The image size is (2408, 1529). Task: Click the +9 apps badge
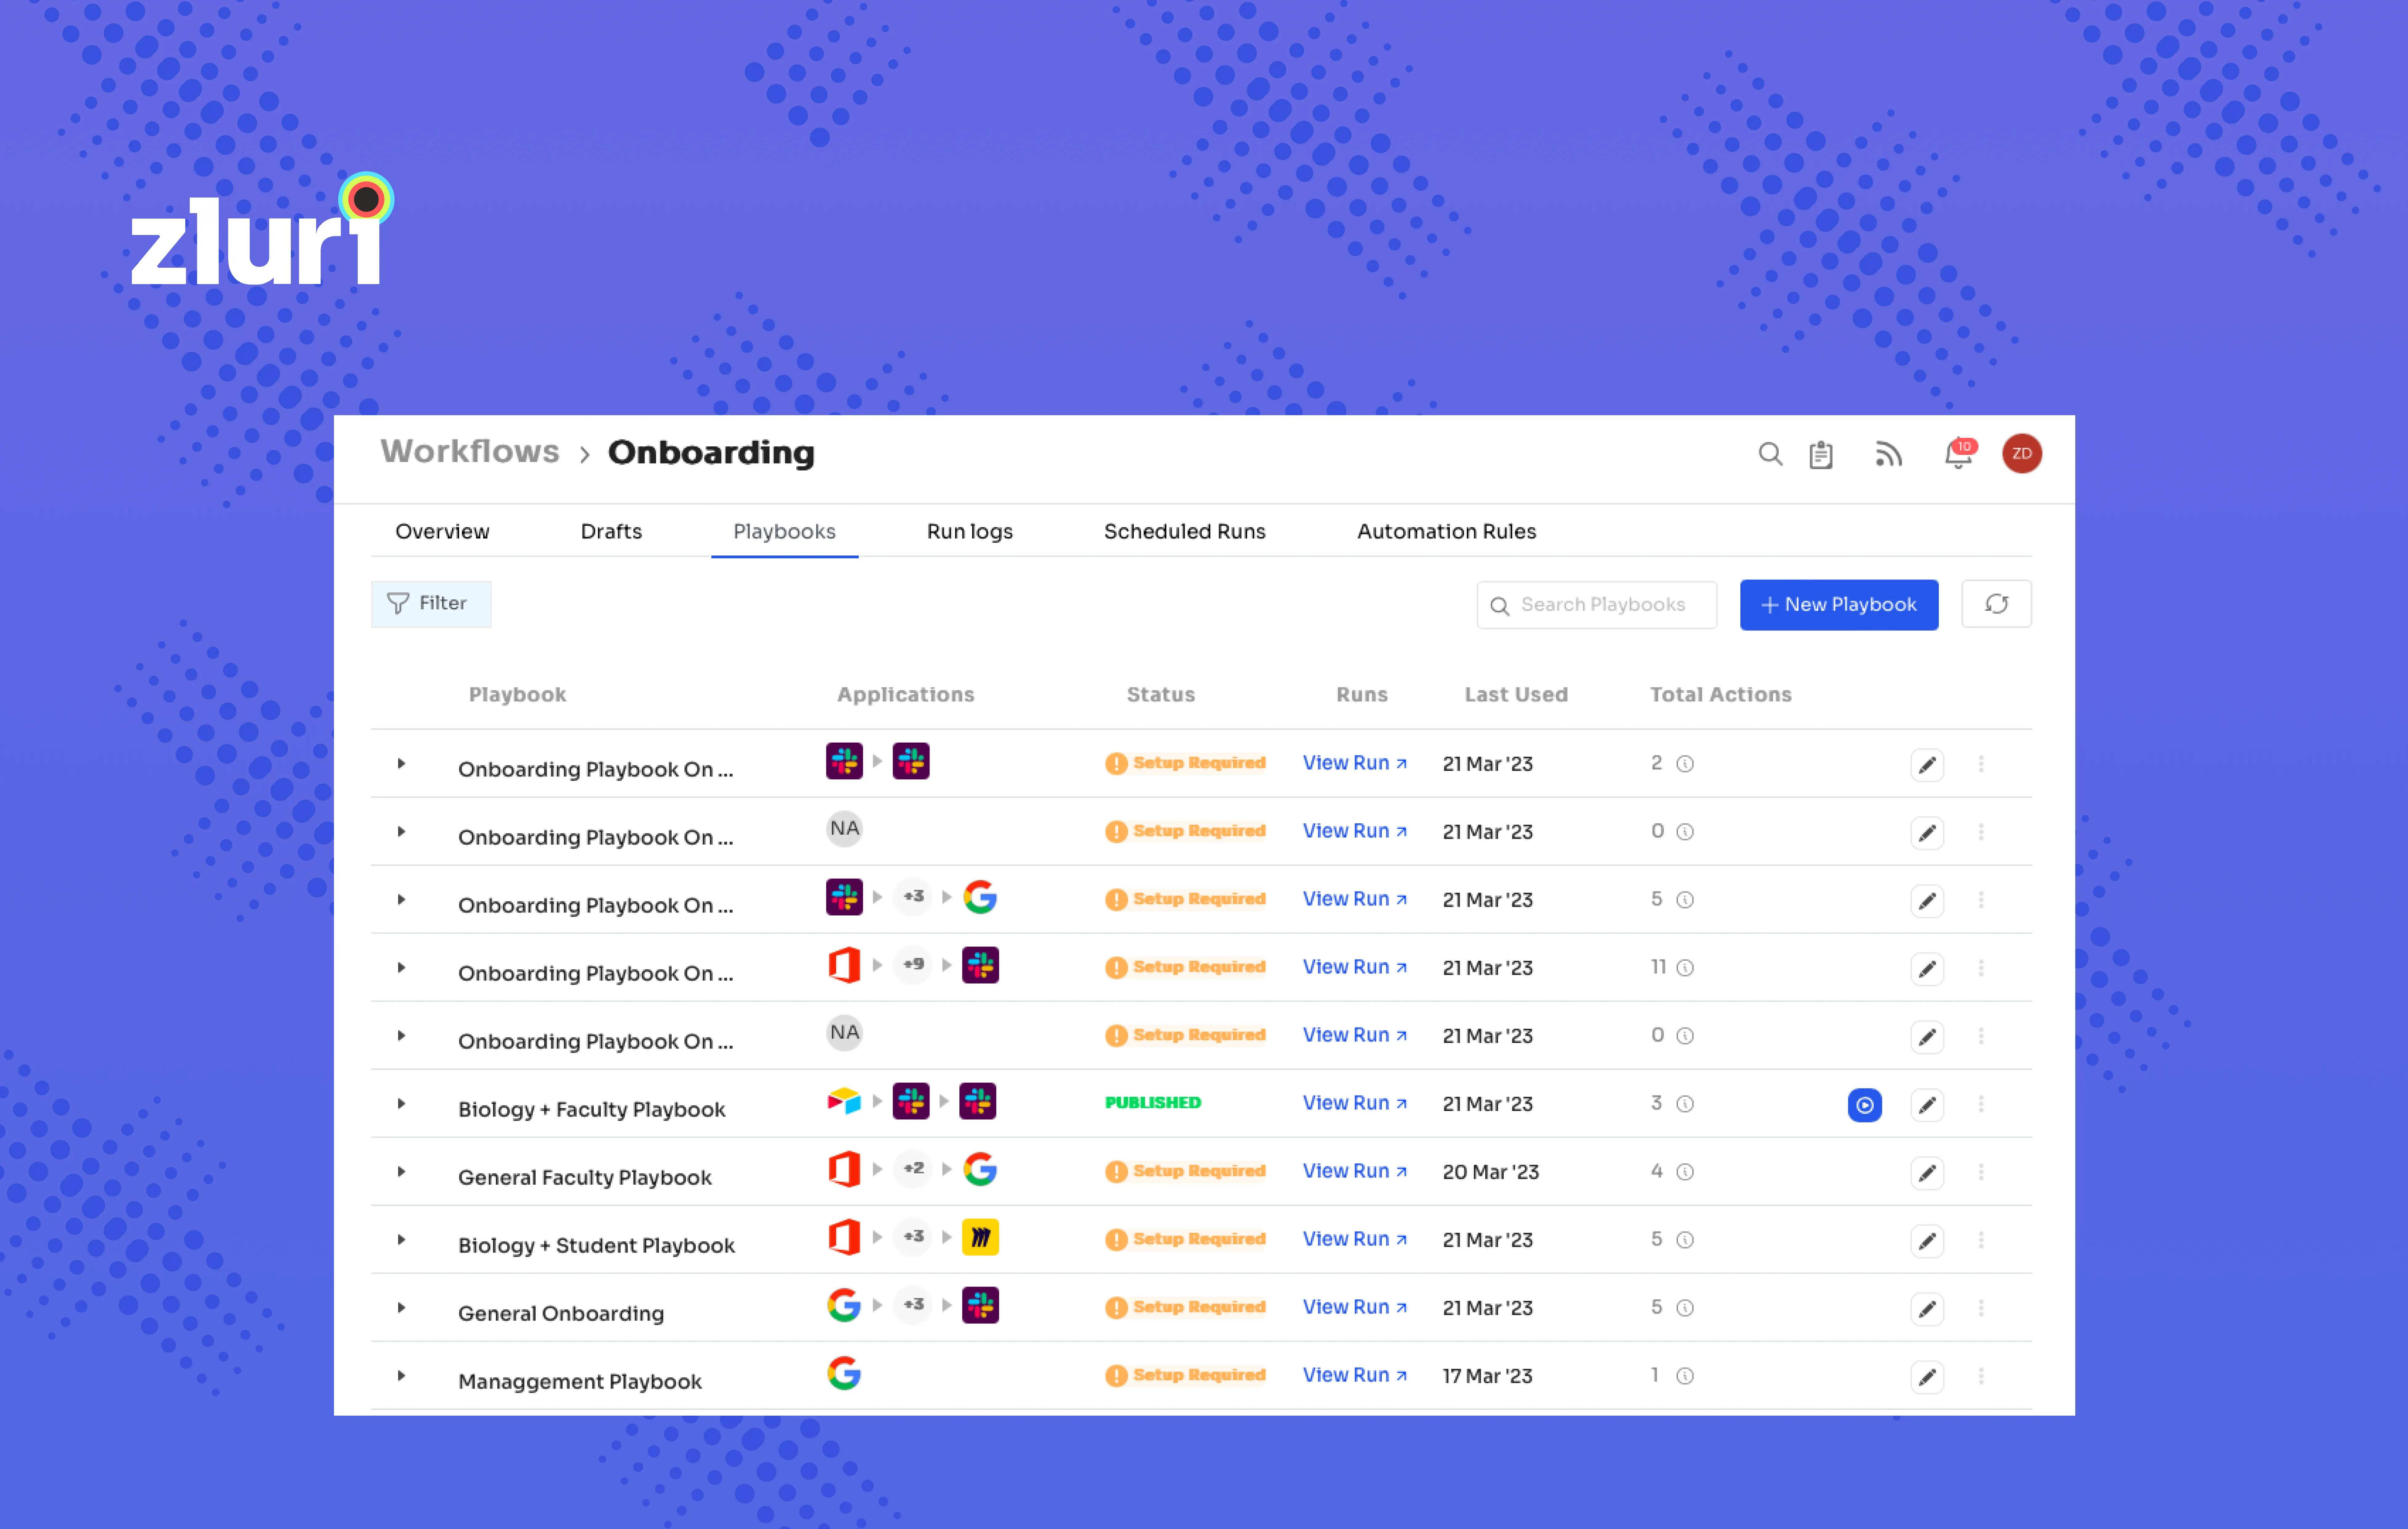[x=913, y=965]
